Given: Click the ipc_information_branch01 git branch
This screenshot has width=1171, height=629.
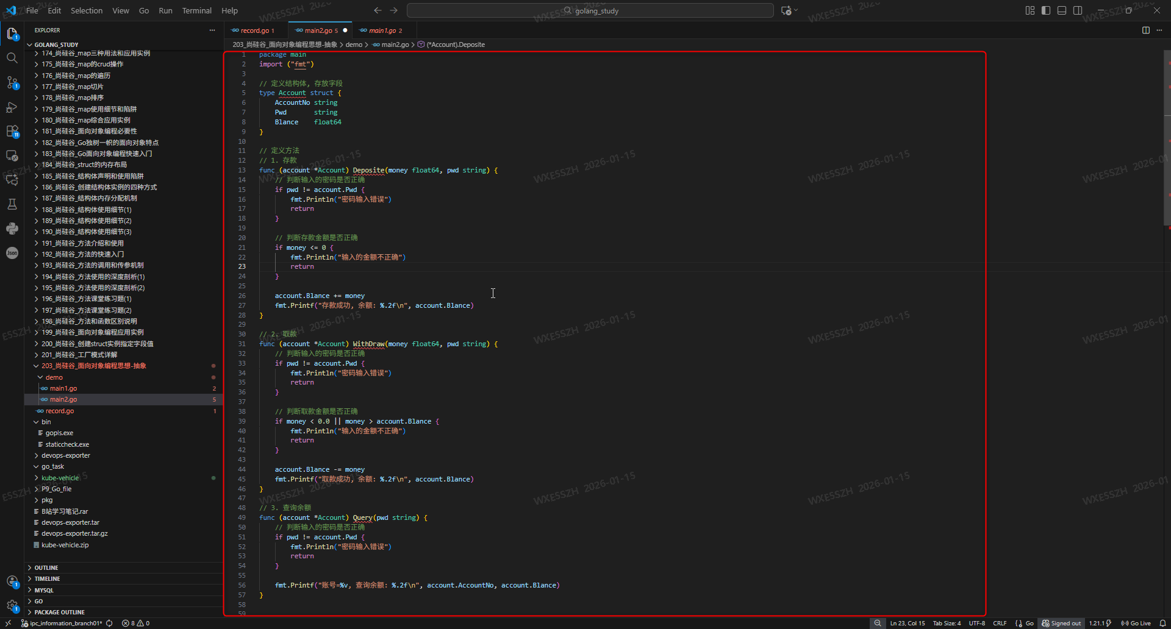Looking at the screenshot, I should 62,623.
